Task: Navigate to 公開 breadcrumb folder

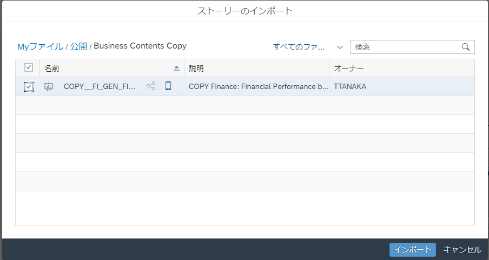Action: point(78,46)
